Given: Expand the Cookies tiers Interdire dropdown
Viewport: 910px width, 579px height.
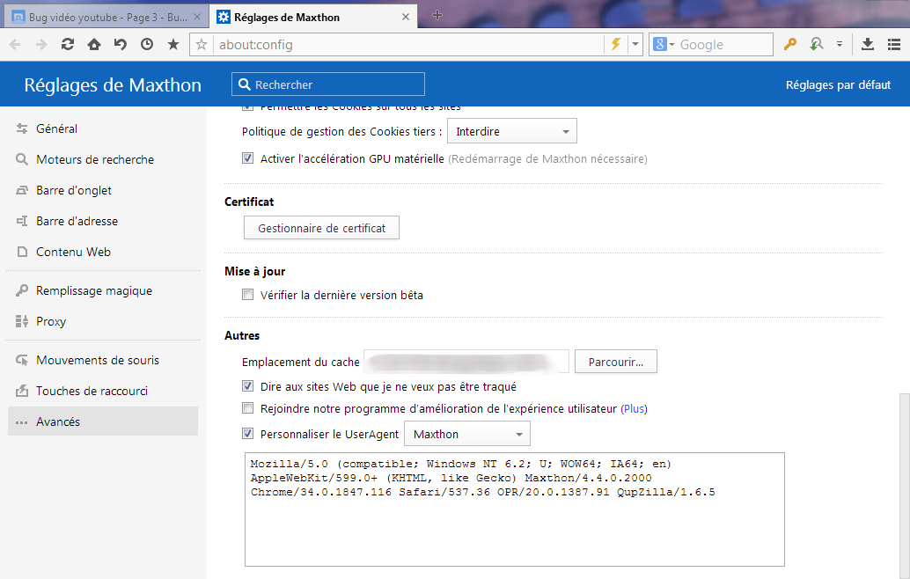Looking at the screenshot, I should coord(512,131).
